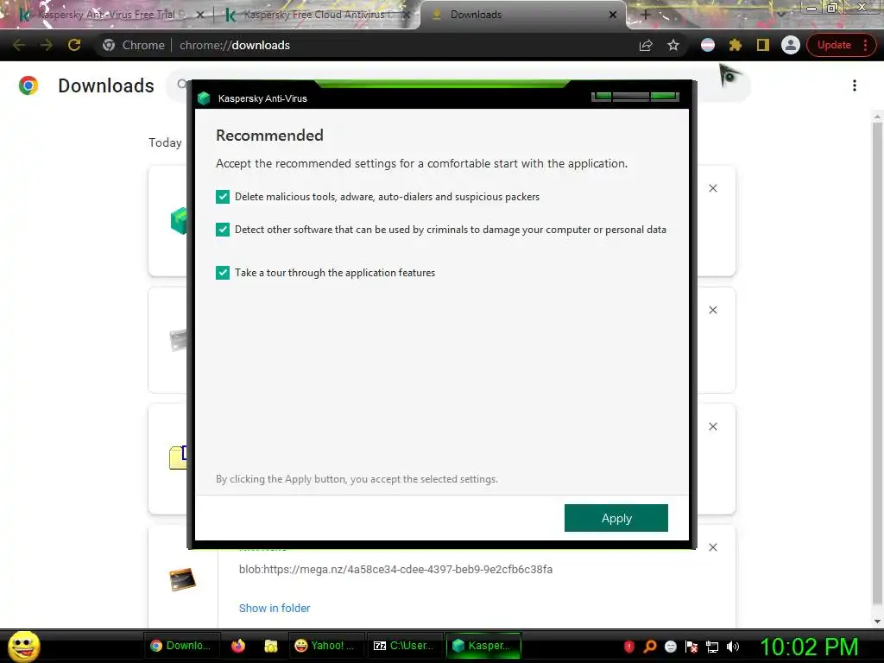Screen dimensions: 884x663
Task: Click the white round tray icon
Action: [x=670, y=647]
